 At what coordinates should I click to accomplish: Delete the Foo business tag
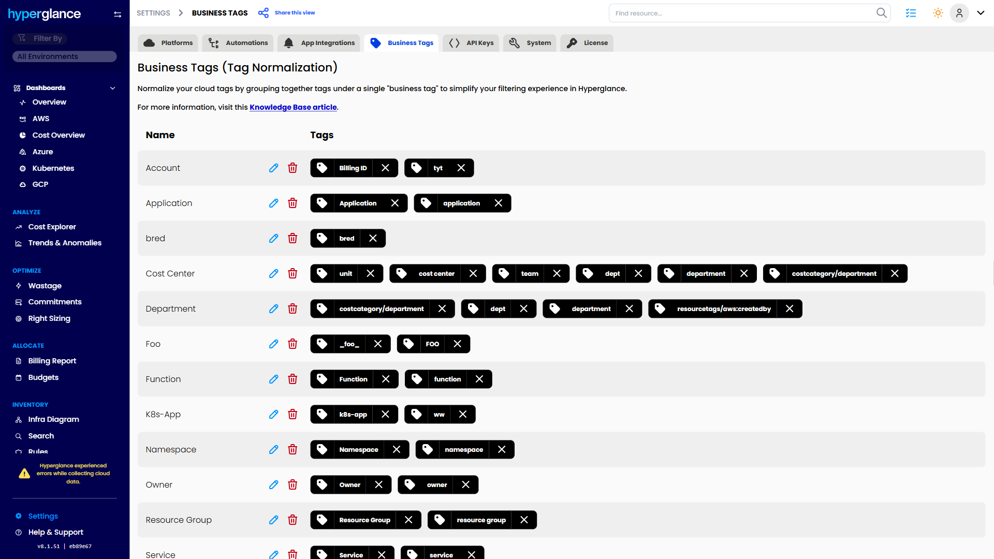(x=293, y=344)
